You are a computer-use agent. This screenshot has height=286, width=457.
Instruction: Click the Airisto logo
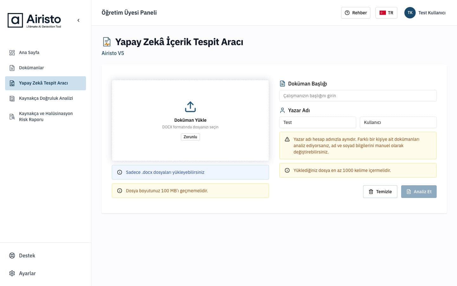(x=34, y=20)
